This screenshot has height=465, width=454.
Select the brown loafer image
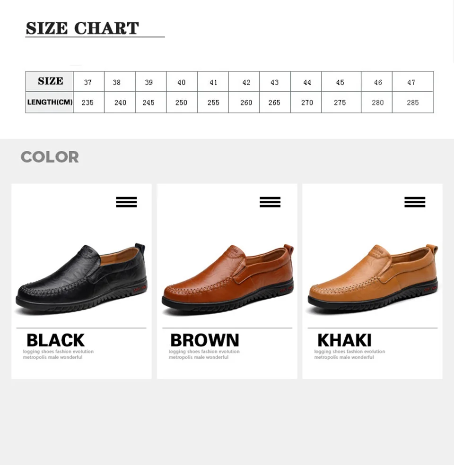pos(227,278)
